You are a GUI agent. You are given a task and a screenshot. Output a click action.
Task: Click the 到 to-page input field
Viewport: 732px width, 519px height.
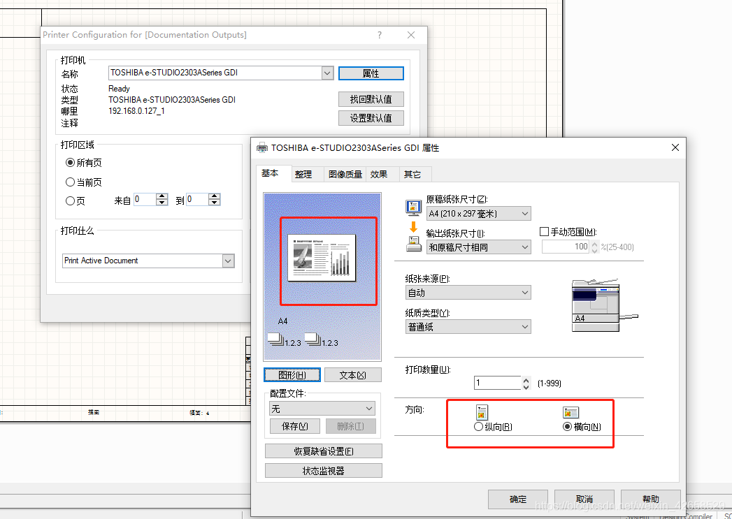[197, 200]
